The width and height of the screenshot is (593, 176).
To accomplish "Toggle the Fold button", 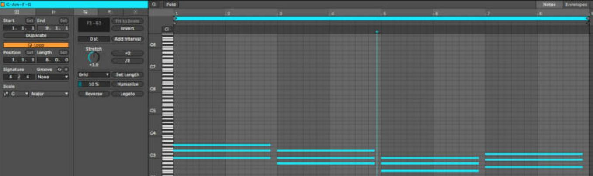I will (172, 4).
